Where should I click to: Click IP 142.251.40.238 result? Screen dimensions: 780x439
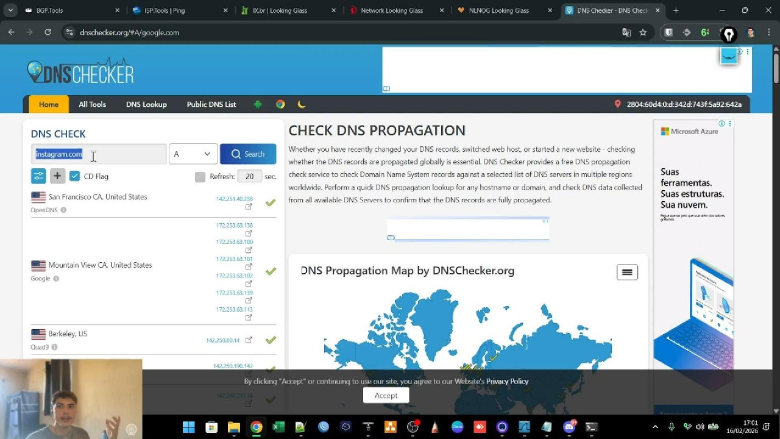(234, 199)
